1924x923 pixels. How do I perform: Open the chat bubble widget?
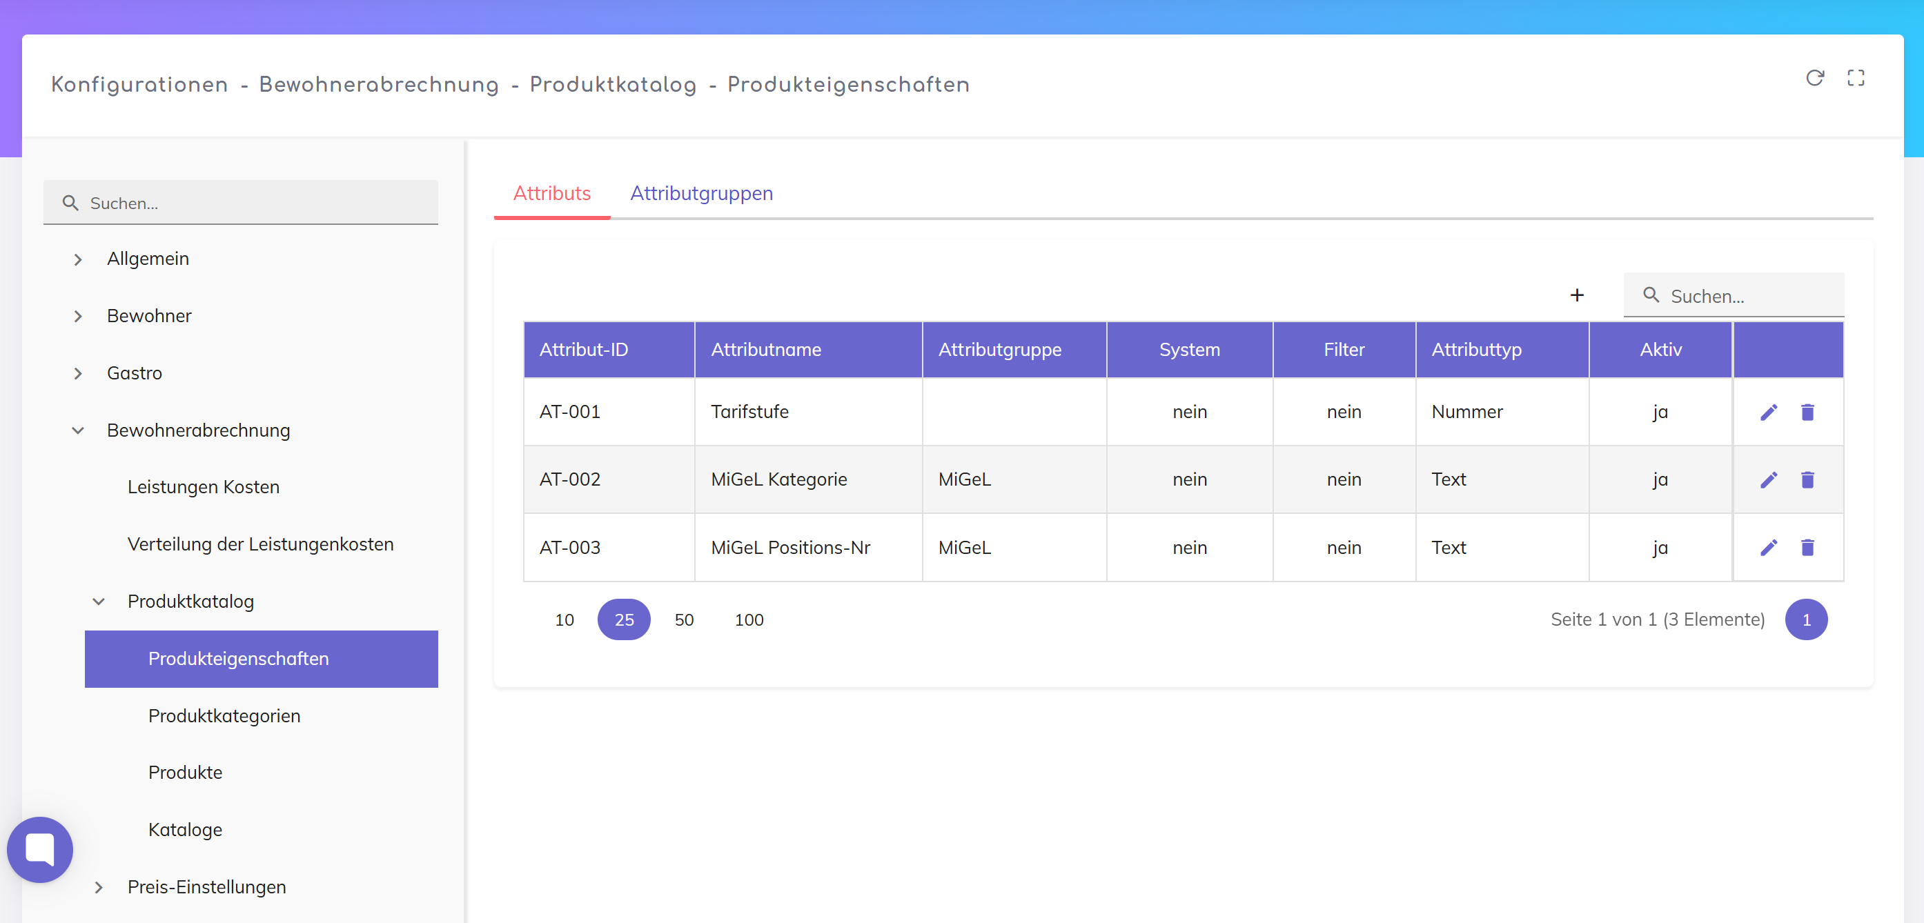(x=39, y=849)
